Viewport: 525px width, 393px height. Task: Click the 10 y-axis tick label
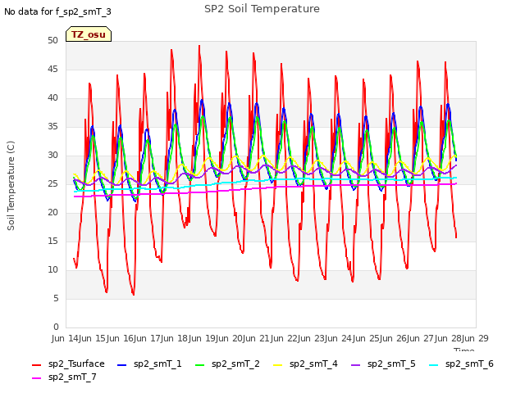pos(52,269)
